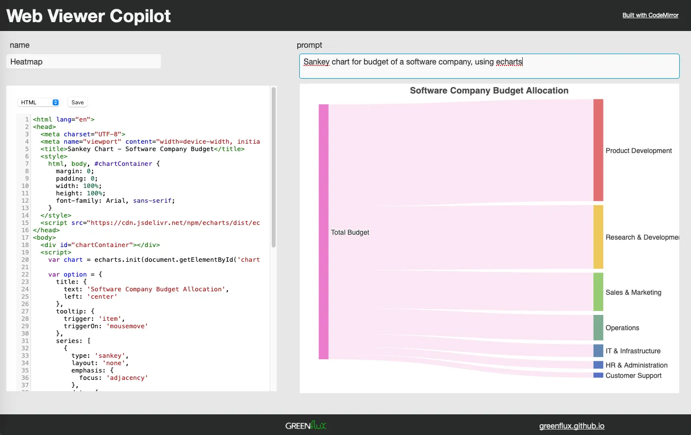The width and height of the screenshot is (691, 435).
Task: Select the red Product Development node
Action: pyautogui.click(x=598, y=150)
